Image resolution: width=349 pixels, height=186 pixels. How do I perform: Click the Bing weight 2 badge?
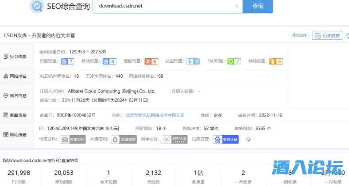coord(193,61)
